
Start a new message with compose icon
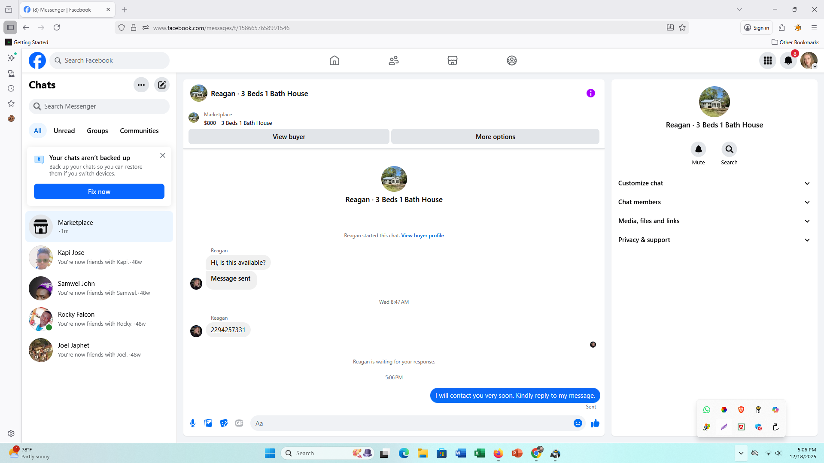pos(162,85)
